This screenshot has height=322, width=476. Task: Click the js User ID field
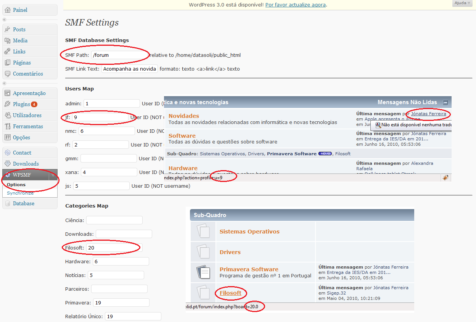[101, 186]
